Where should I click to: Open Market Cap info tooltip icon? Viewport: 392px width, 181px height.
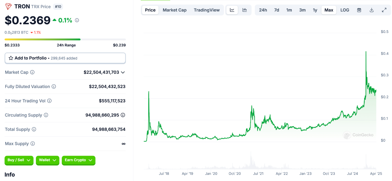[x=32, y=72]
